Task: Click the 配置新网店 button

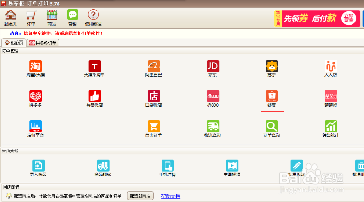Action: pos(140,196)
